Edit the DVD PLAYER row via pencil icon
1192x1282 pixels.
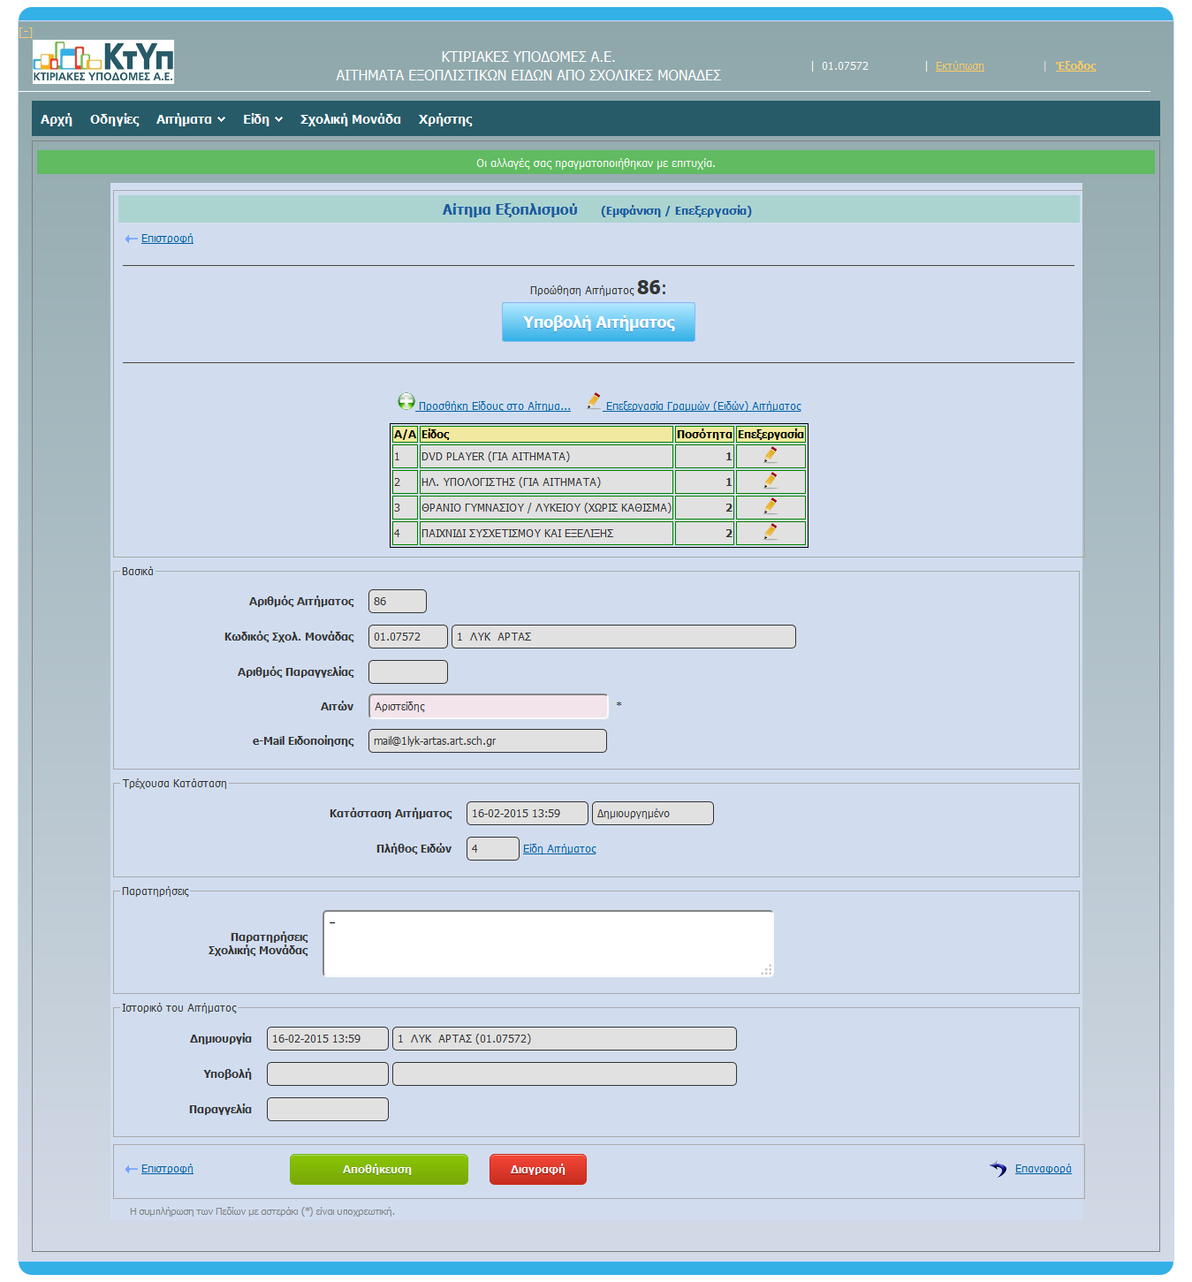pyautogui.click(x=771, y=456)
